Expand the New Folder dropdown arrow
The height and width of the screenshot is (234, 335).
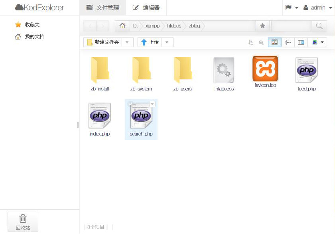pos(127,42)
